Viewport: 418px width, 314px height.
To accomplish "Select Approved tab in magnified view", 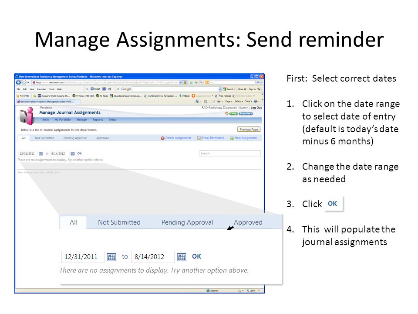I will click(248, 222).
